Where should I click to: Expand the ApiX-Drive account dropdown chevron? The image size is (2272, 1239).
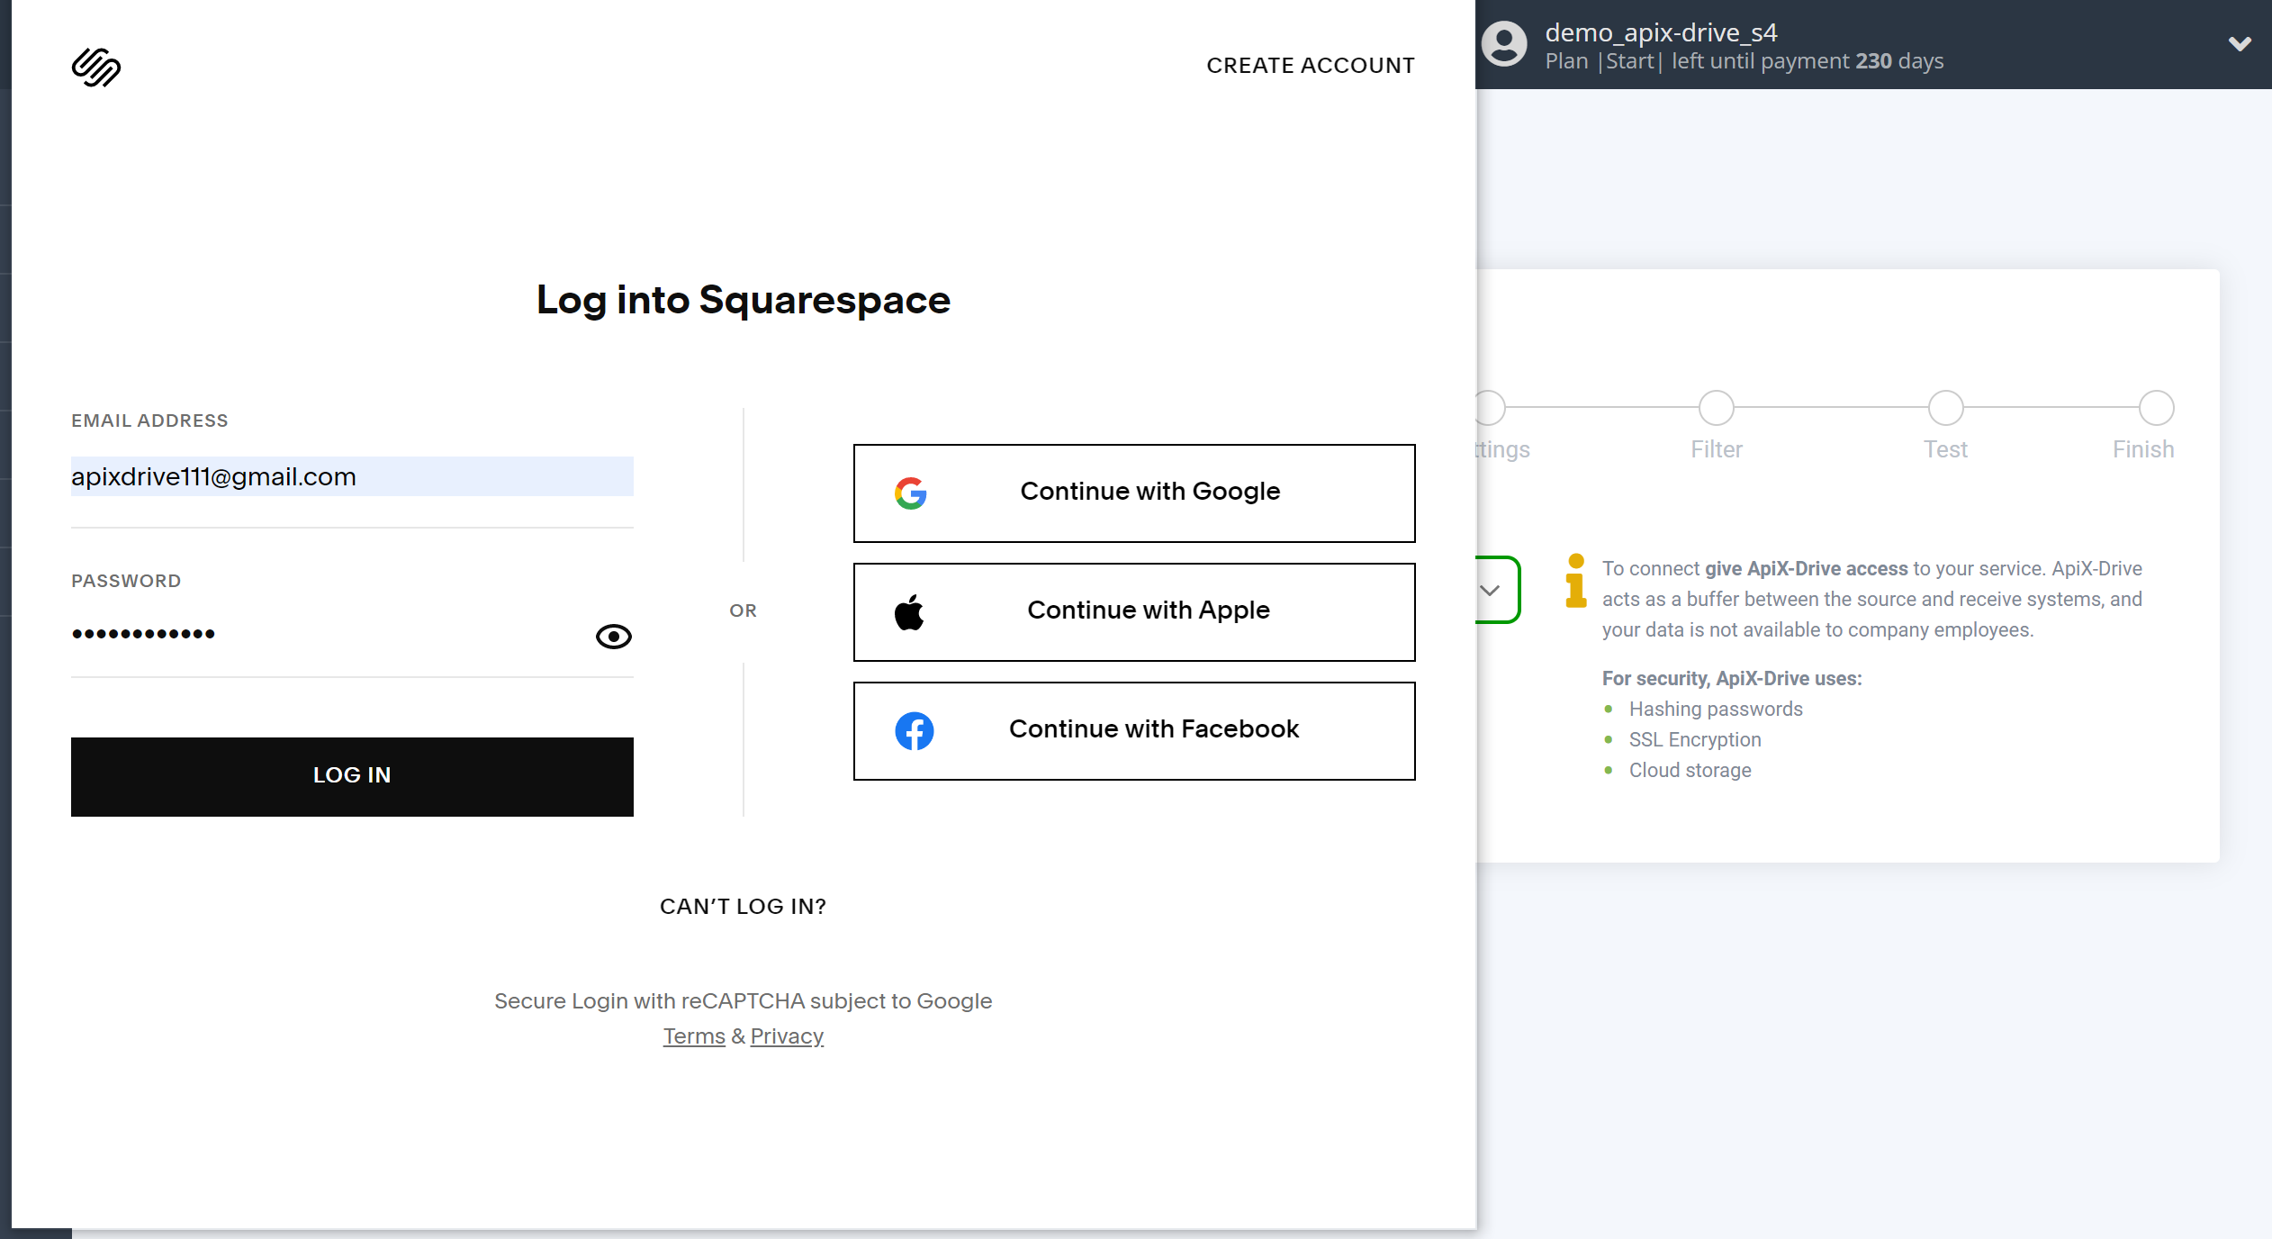tap(2239, 44)
